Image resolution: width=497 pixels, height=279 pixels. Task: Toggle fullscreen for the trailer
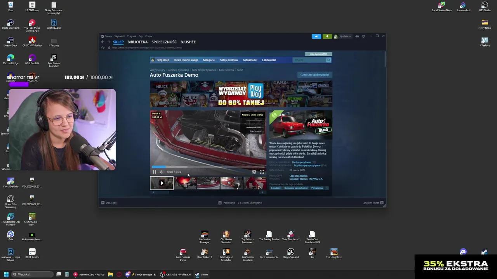262,172
